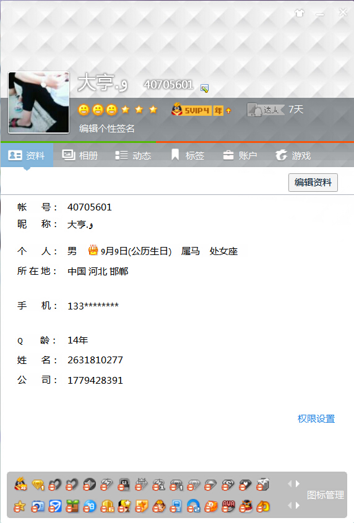
Task: Switch to the 相册 tab
Action: [80, 155]
